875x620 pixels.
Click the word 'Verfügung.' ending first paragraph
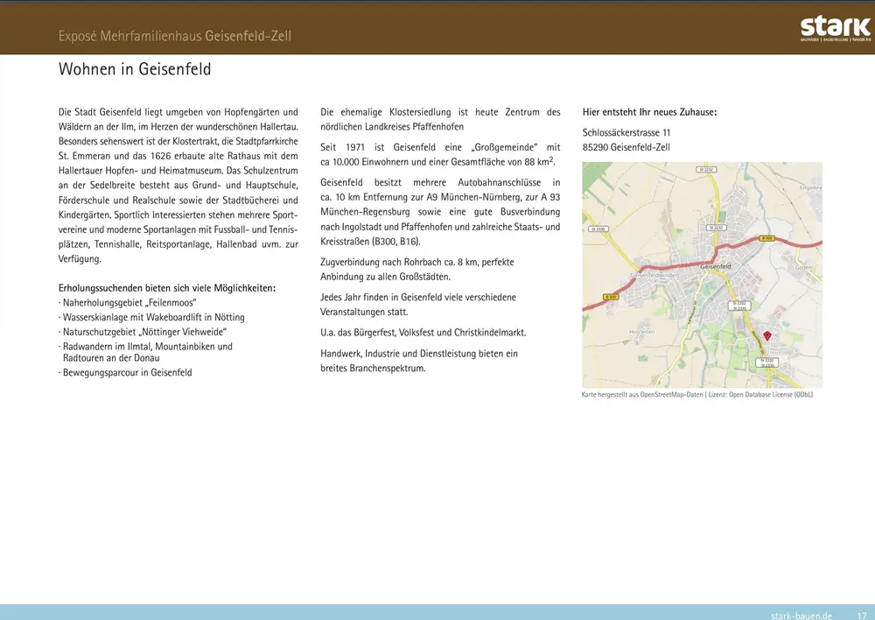pos(80,258)
